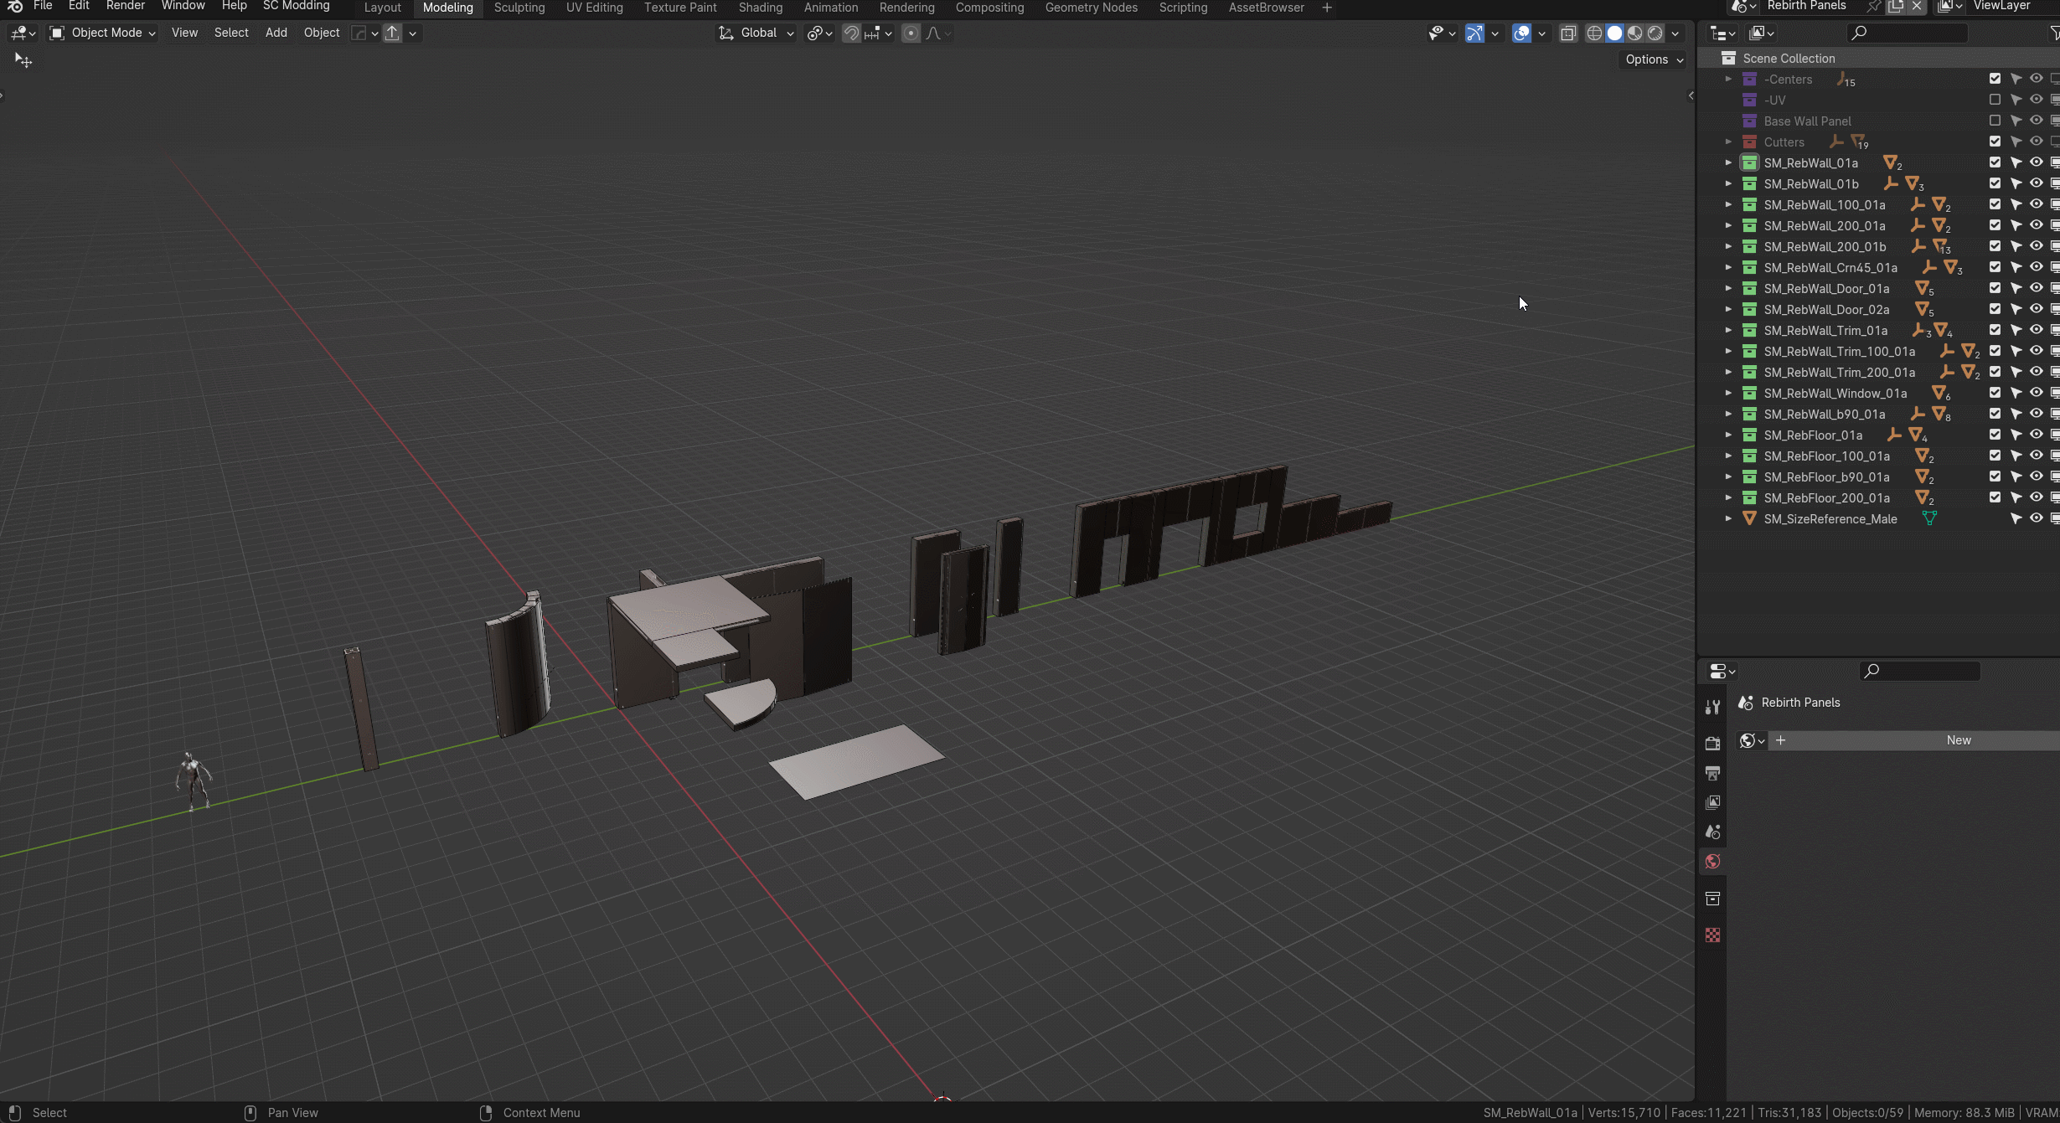Select the Texture properties checker icon
Image resolution: width=2060 pixels, height=1123 pixels.
pos(1712,935)
